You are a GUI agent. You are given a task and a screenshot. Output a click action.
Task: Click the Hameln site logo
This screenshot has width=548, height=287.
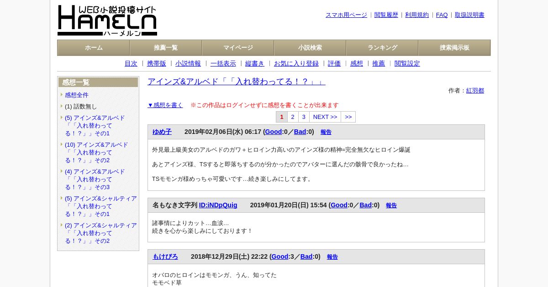click(107, 20)
